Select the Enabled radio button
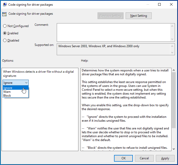178x165 pixels. tap(5, 33)
